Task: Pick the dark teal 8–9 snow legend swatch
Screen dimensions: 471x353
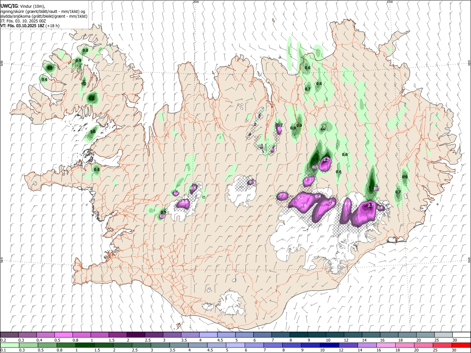Action: (298, 335)
